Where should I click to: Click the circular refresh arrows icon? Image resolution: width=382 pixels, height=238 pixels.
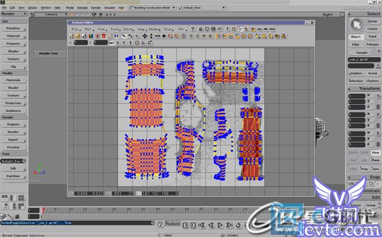pyautogui.click(x=207, y=29)
